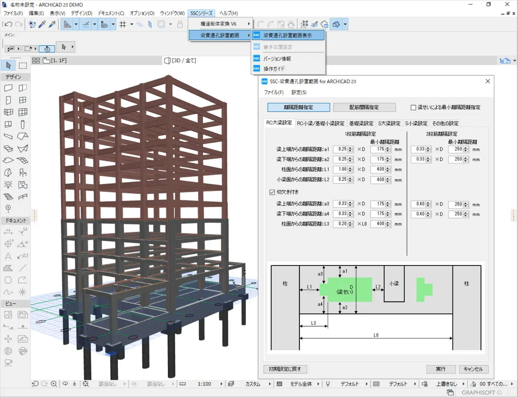Select the Line tool
518x398 pixels.
click(23, 268)
